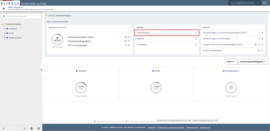The image size is (270, 131).
Task: Open Vorgemerkte Lehrveranstaltungen 2025 S row
Action: pos(233,44)
